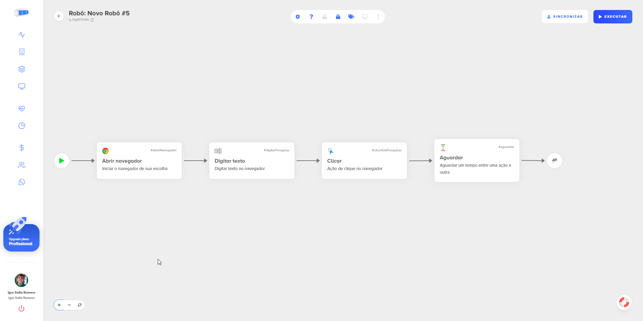Copy the robot ID with clipboard icon

pyautogui.click(x=92, y=20)
